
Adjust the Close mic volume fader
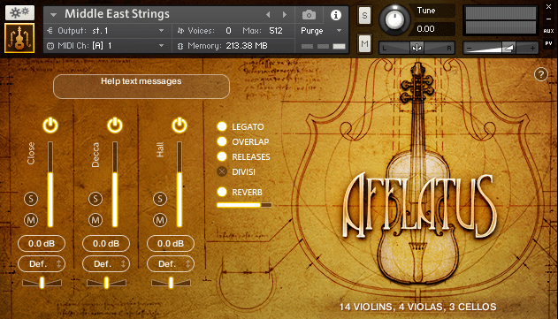coord(50,184)
